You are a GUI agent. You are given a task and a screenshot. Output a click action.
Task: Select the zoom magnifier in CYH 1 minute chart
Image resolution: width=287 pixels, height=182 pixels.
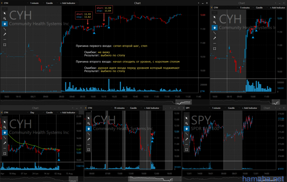click(x=5, y=19)
